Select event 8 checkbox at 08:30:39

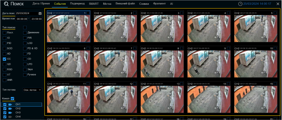[x=182, y=48]
